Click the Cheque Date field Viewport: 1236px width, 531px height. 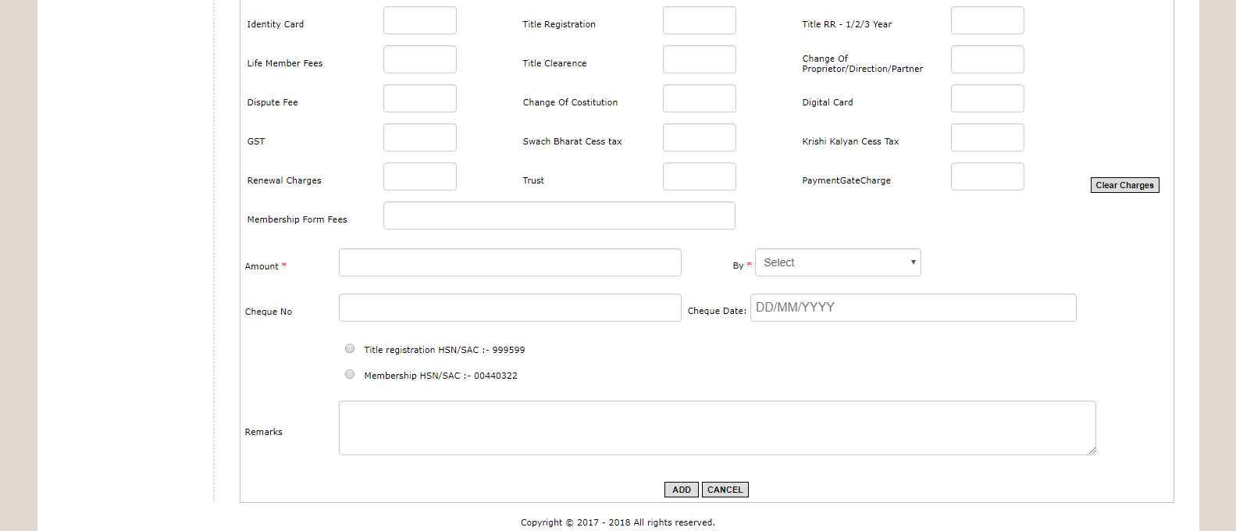(x=912, y=308)
